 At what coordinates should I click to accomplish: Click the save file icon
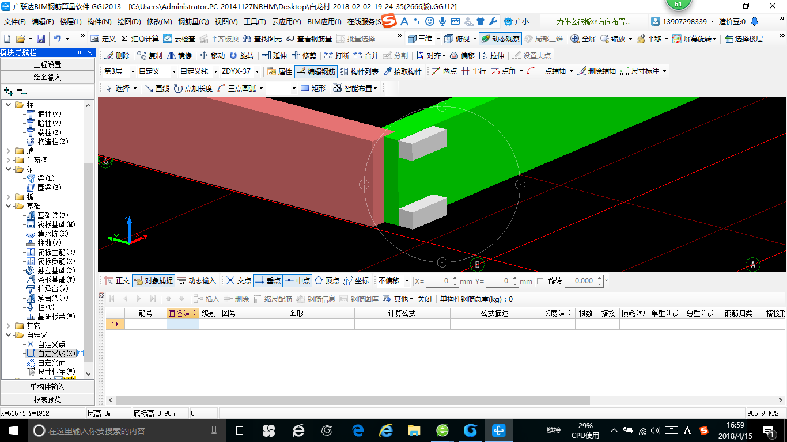pyautogui.click(x=41, y=39)
